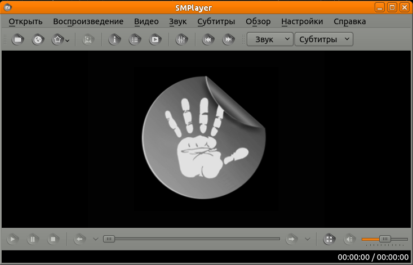Jump to previous track in toolbar
The width and height of the screenshot is (413, 265).
coord(208,40)
